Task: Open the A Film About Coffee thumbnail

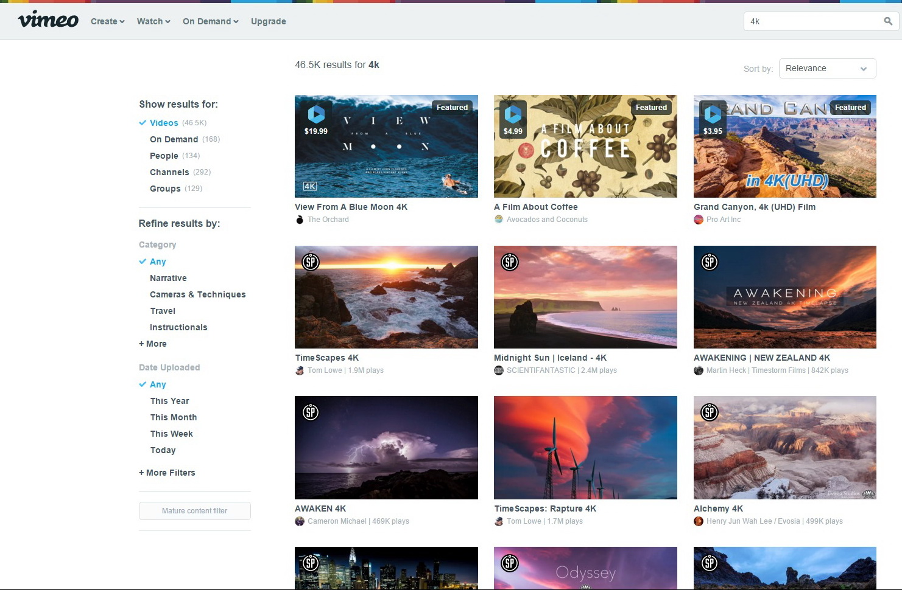Action: (585, 146)
